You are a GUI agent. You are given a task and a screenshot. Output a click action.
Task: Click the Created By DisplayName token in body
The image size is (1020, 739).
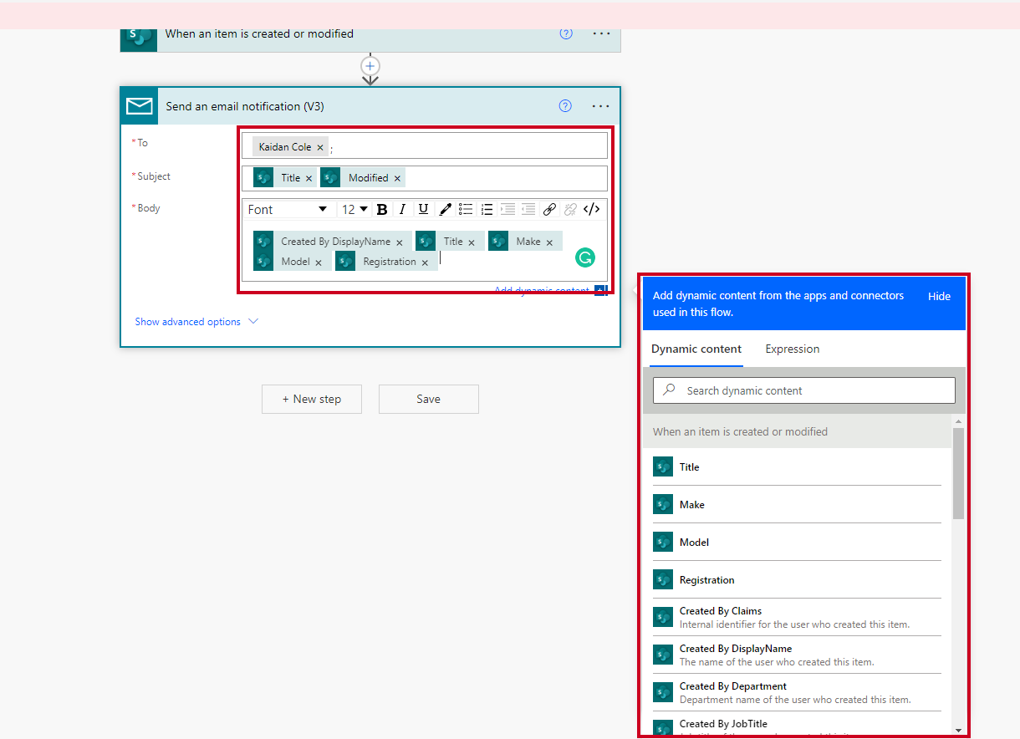click(x=331, y=242)
